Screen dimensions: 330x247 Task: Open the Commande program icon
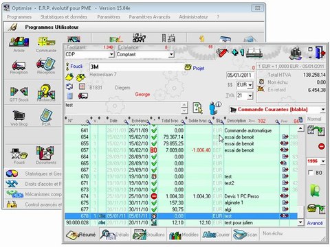point(46,44)
